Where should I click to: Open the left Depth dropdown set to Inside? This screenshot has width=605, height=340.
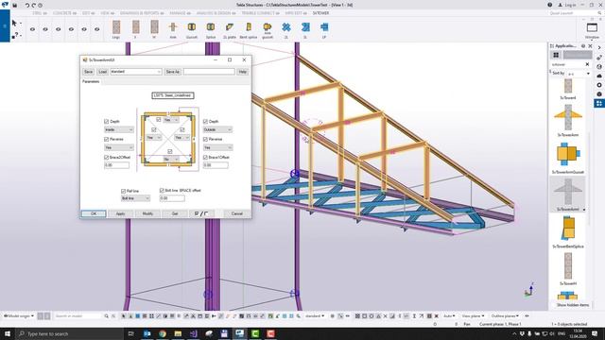point(119,130)
